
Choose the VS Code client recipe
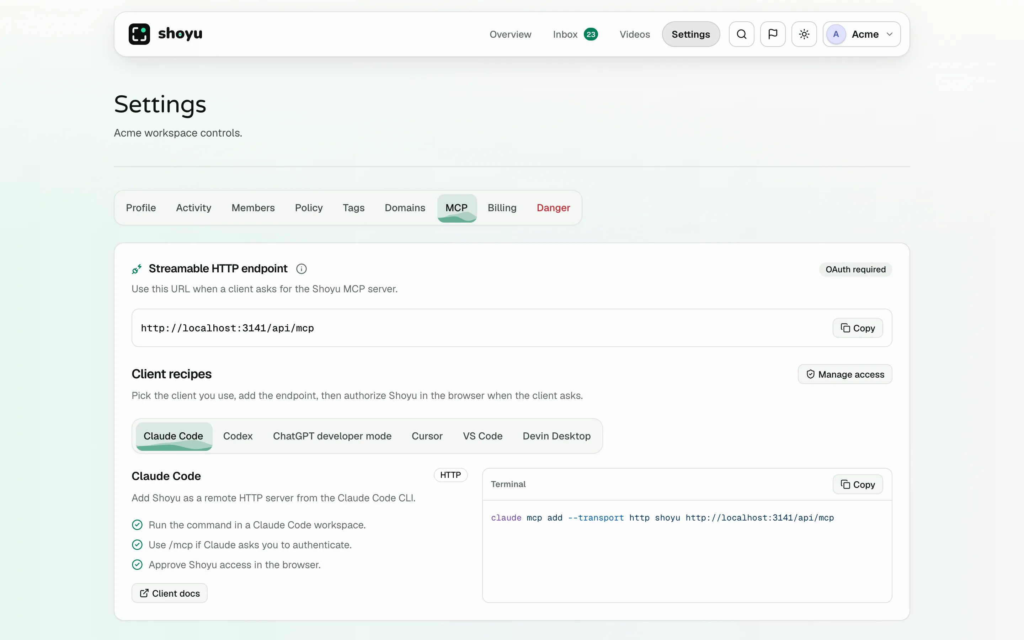(482, 436)
